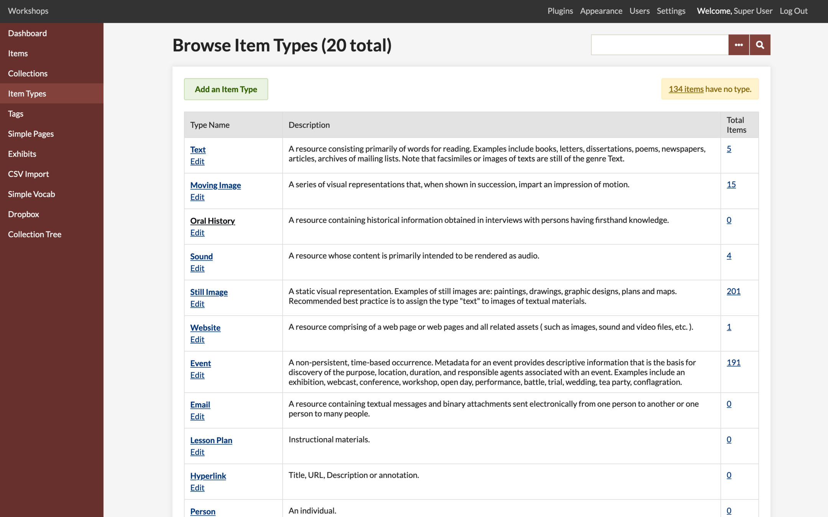Open the Collections sidebar menu
This screenshot has width=828, height=517.
click(x=28, y=73)
